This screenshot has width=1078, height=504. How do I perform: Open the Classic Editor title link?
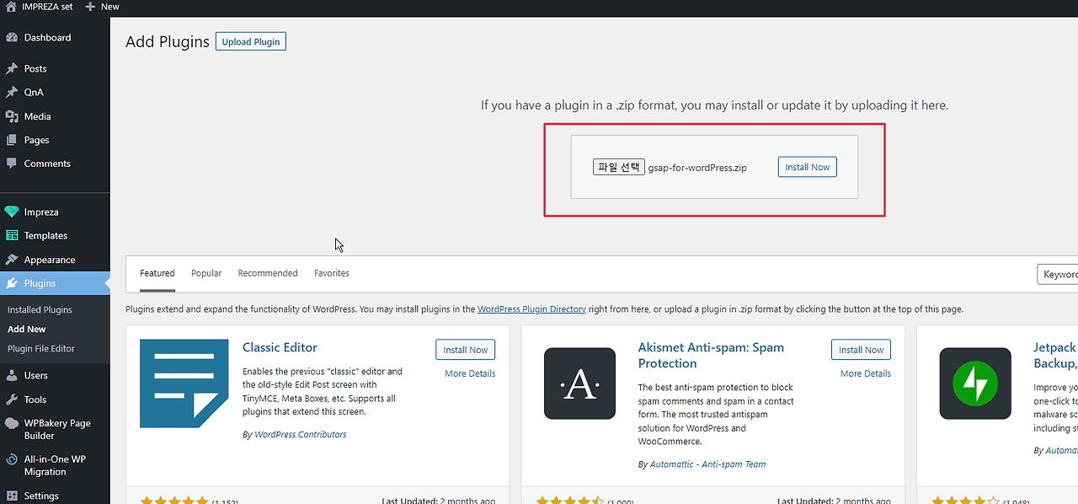pos(280,347)
